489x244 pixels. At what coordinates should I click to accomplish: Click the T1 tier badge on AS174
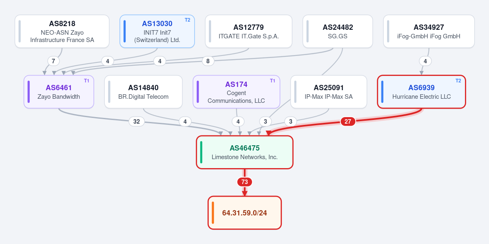(272, 80)
